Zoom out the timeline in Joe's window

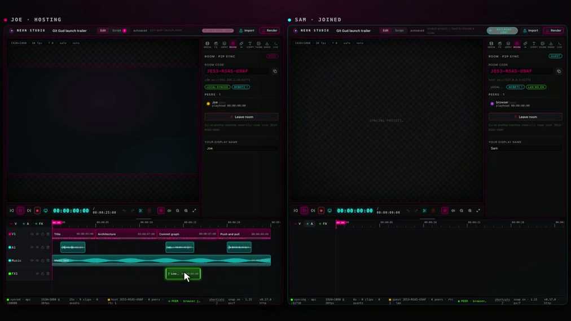(178, 210)
